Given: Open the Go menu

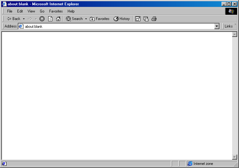Looking at the screenshot, I should click(42, 11).
